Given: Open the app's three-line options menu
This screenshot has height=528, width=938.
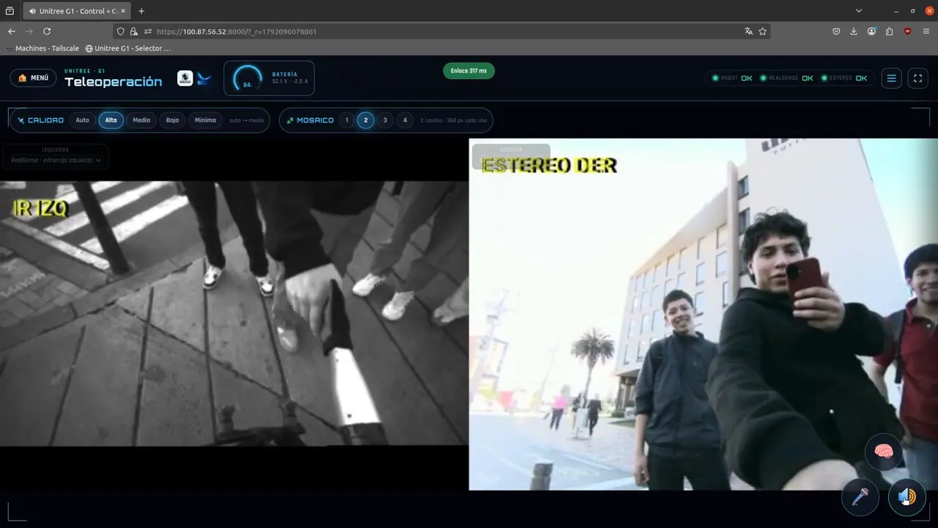Looking at the screenshot, I should pos(891,78).
